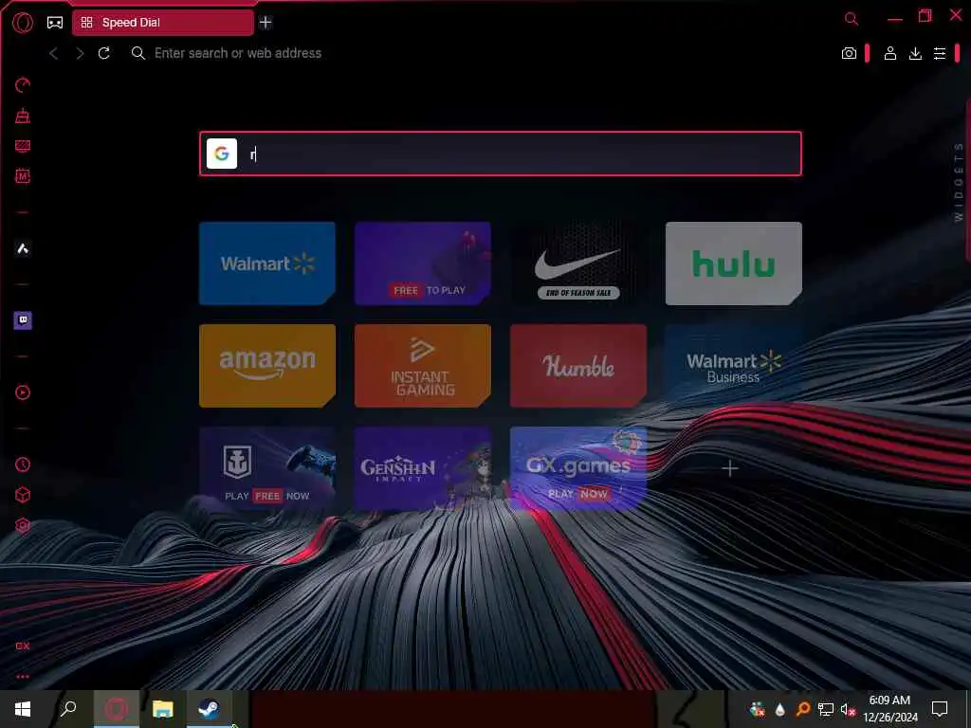Image resolution: width=971 pixels, height=728 pixels.
Task: Open Windows taskbar search
Action: (68, 709)
